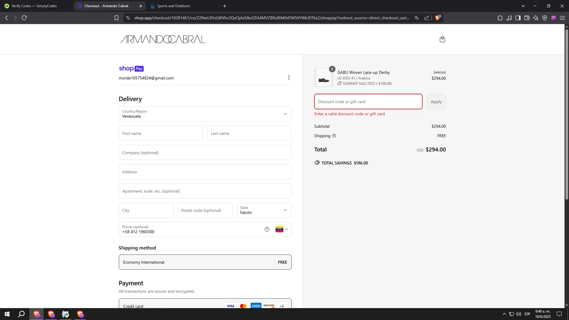The width and height of the screenshot is (569, 320).
Task: Select the Checkout - Armando Cabral tab
Action: click(106, 6)
